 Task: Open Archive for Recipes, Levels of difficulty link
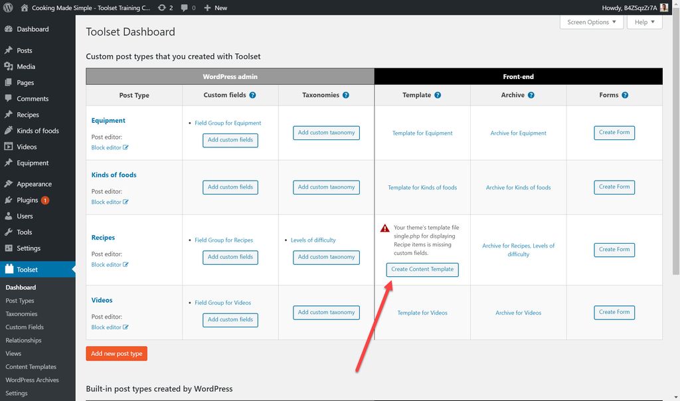point(518,250)
